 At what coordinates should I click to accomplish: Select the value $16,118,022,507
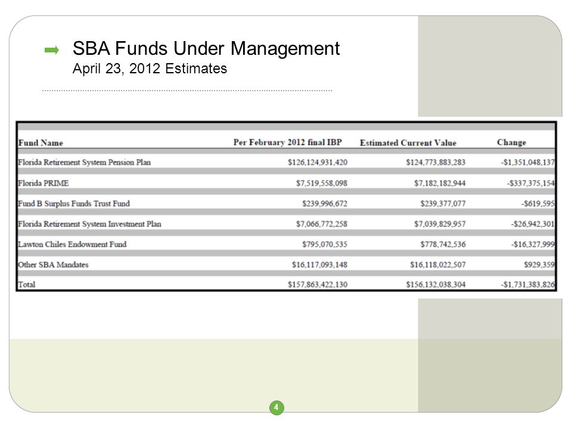coord(438,265)
